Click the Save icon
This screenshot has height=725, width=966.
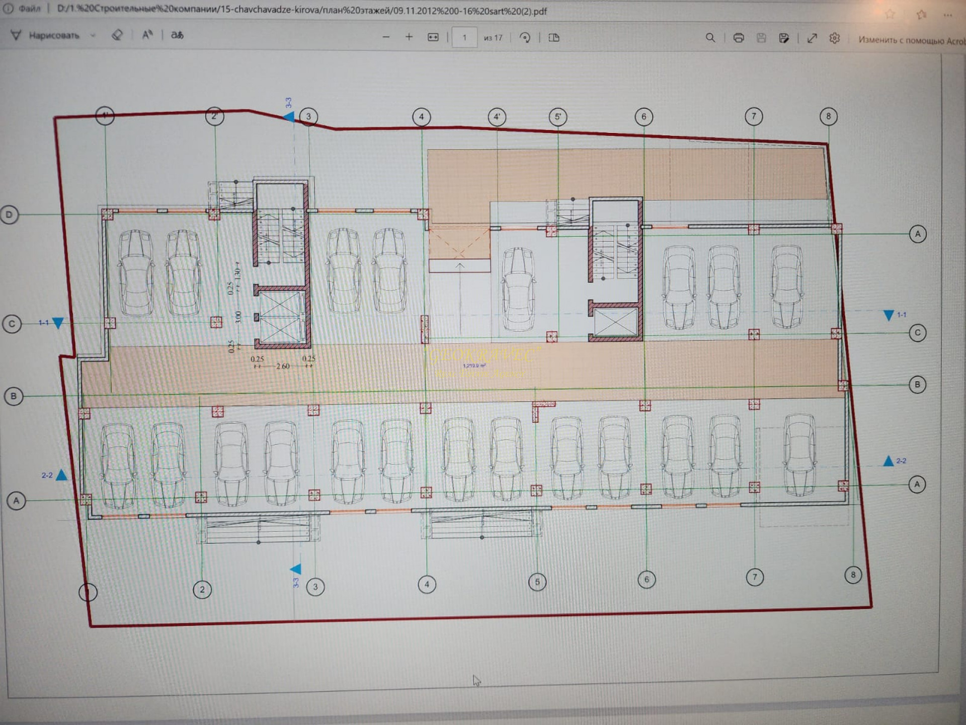click(x=761, y=38)
